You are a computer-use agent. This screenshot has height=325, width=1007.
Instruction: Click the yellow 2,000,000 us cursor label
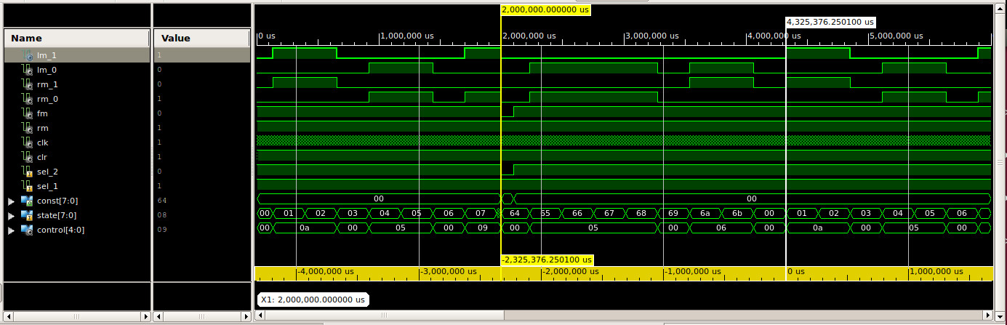pyautogui.click(x=545, y=11)
